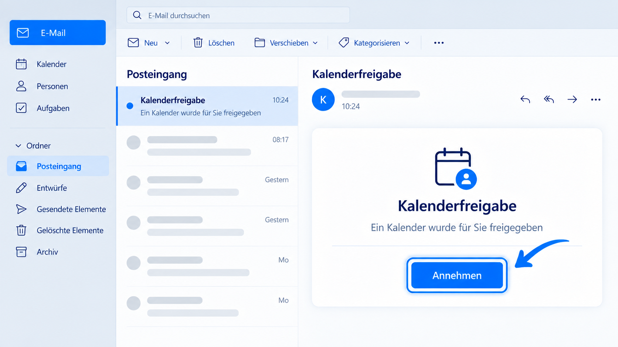Select the Posteingang folder
This screenshot has height=347, width=618.
58,166
